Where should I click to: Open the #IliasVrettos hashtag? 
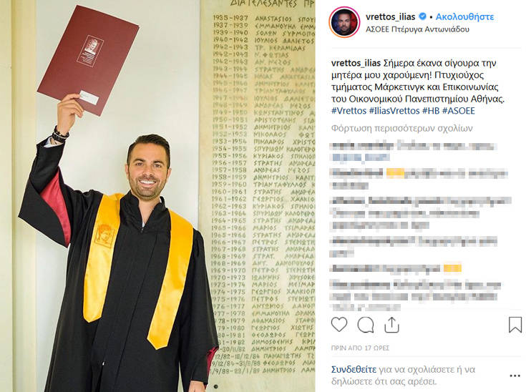394,111
